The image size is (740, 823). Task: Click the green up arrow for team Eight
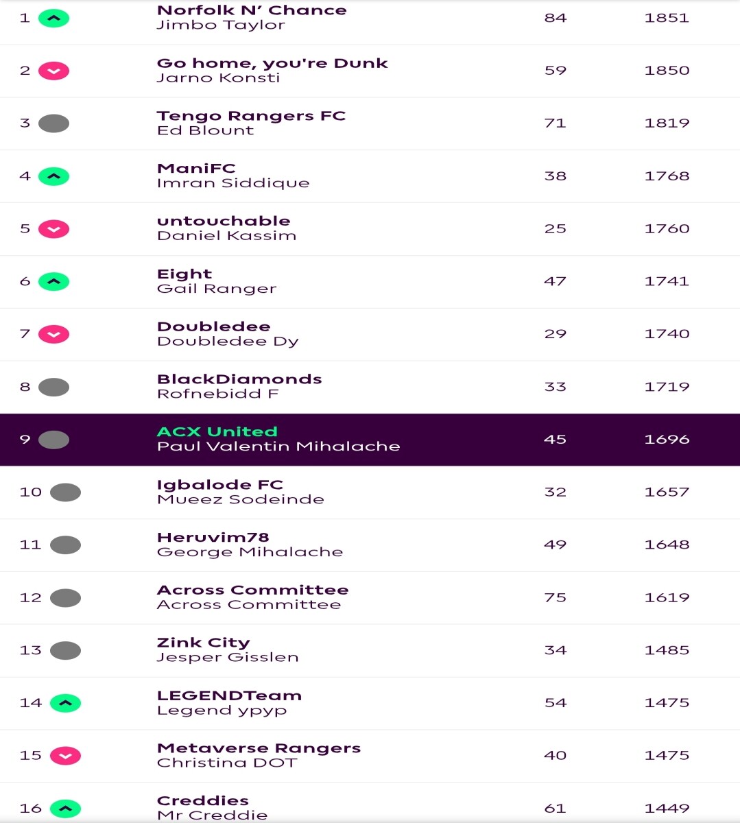53,281
